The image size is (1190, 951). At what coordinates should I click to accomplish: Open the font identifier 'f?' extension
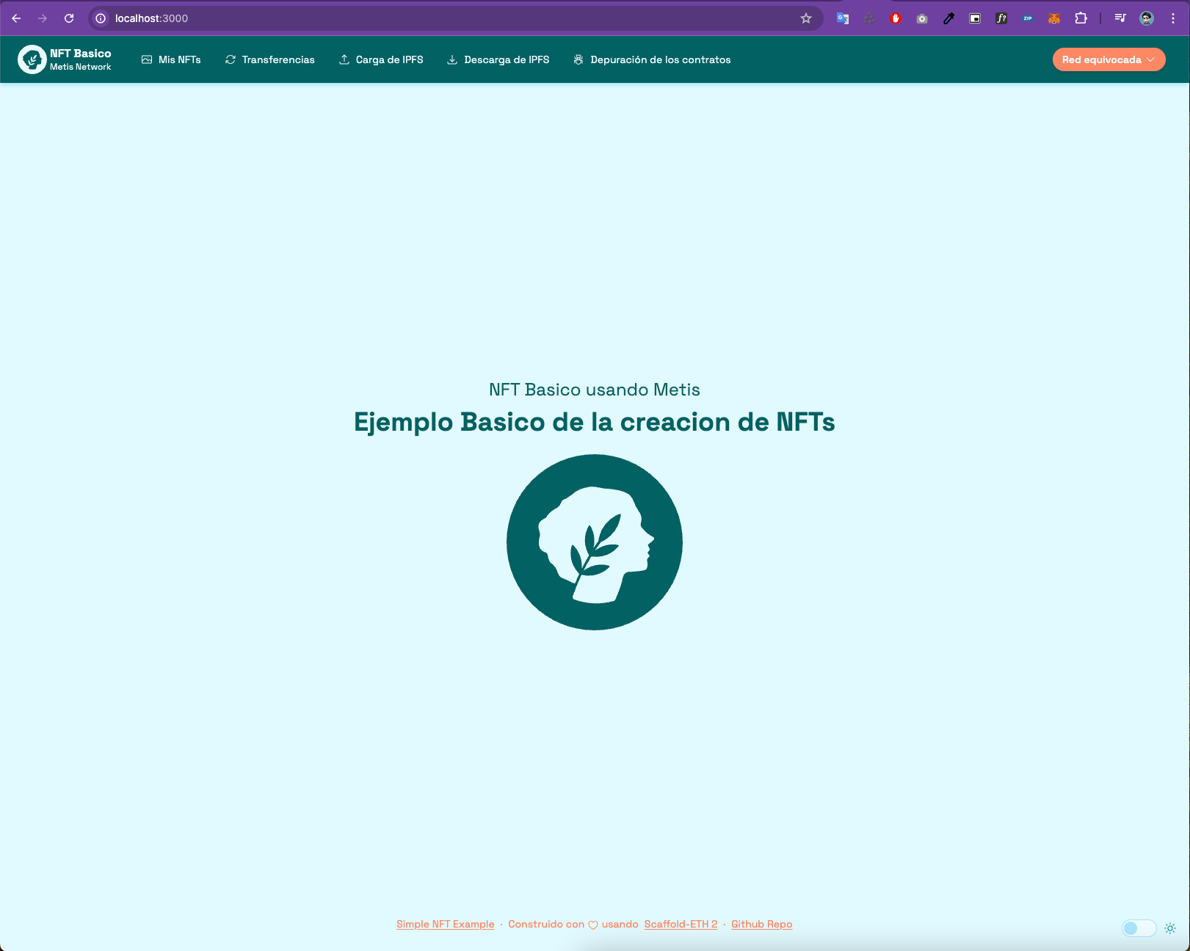[1001, 18]
